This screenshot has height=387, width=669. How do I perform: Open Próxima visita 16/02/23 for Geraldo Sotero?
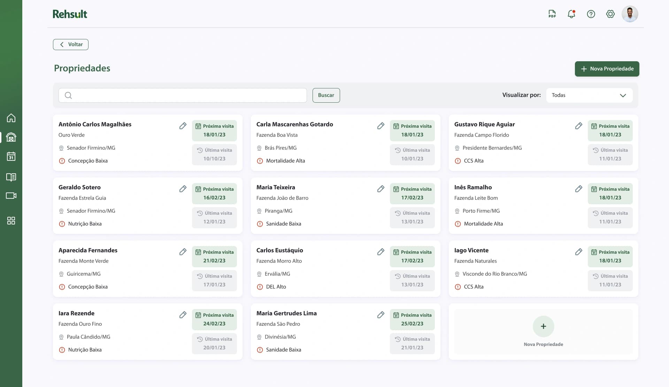click(214, 193)
